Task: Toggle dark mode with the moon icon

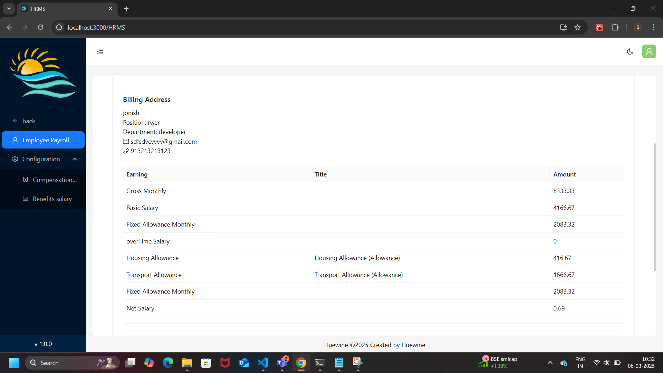Action: click(x=630, y=51)
